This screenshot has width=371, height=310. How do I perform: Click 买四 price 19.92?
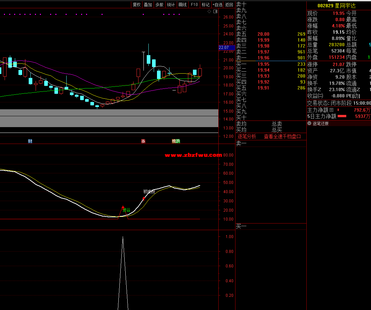pyautogui.click(x=263, y=82)
